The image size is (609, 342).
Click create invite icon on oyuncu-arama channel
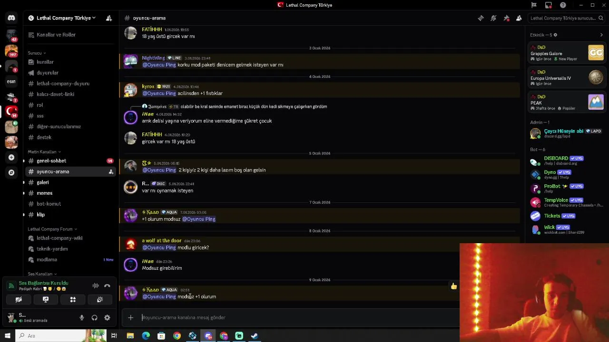click(x=110, y=171)
